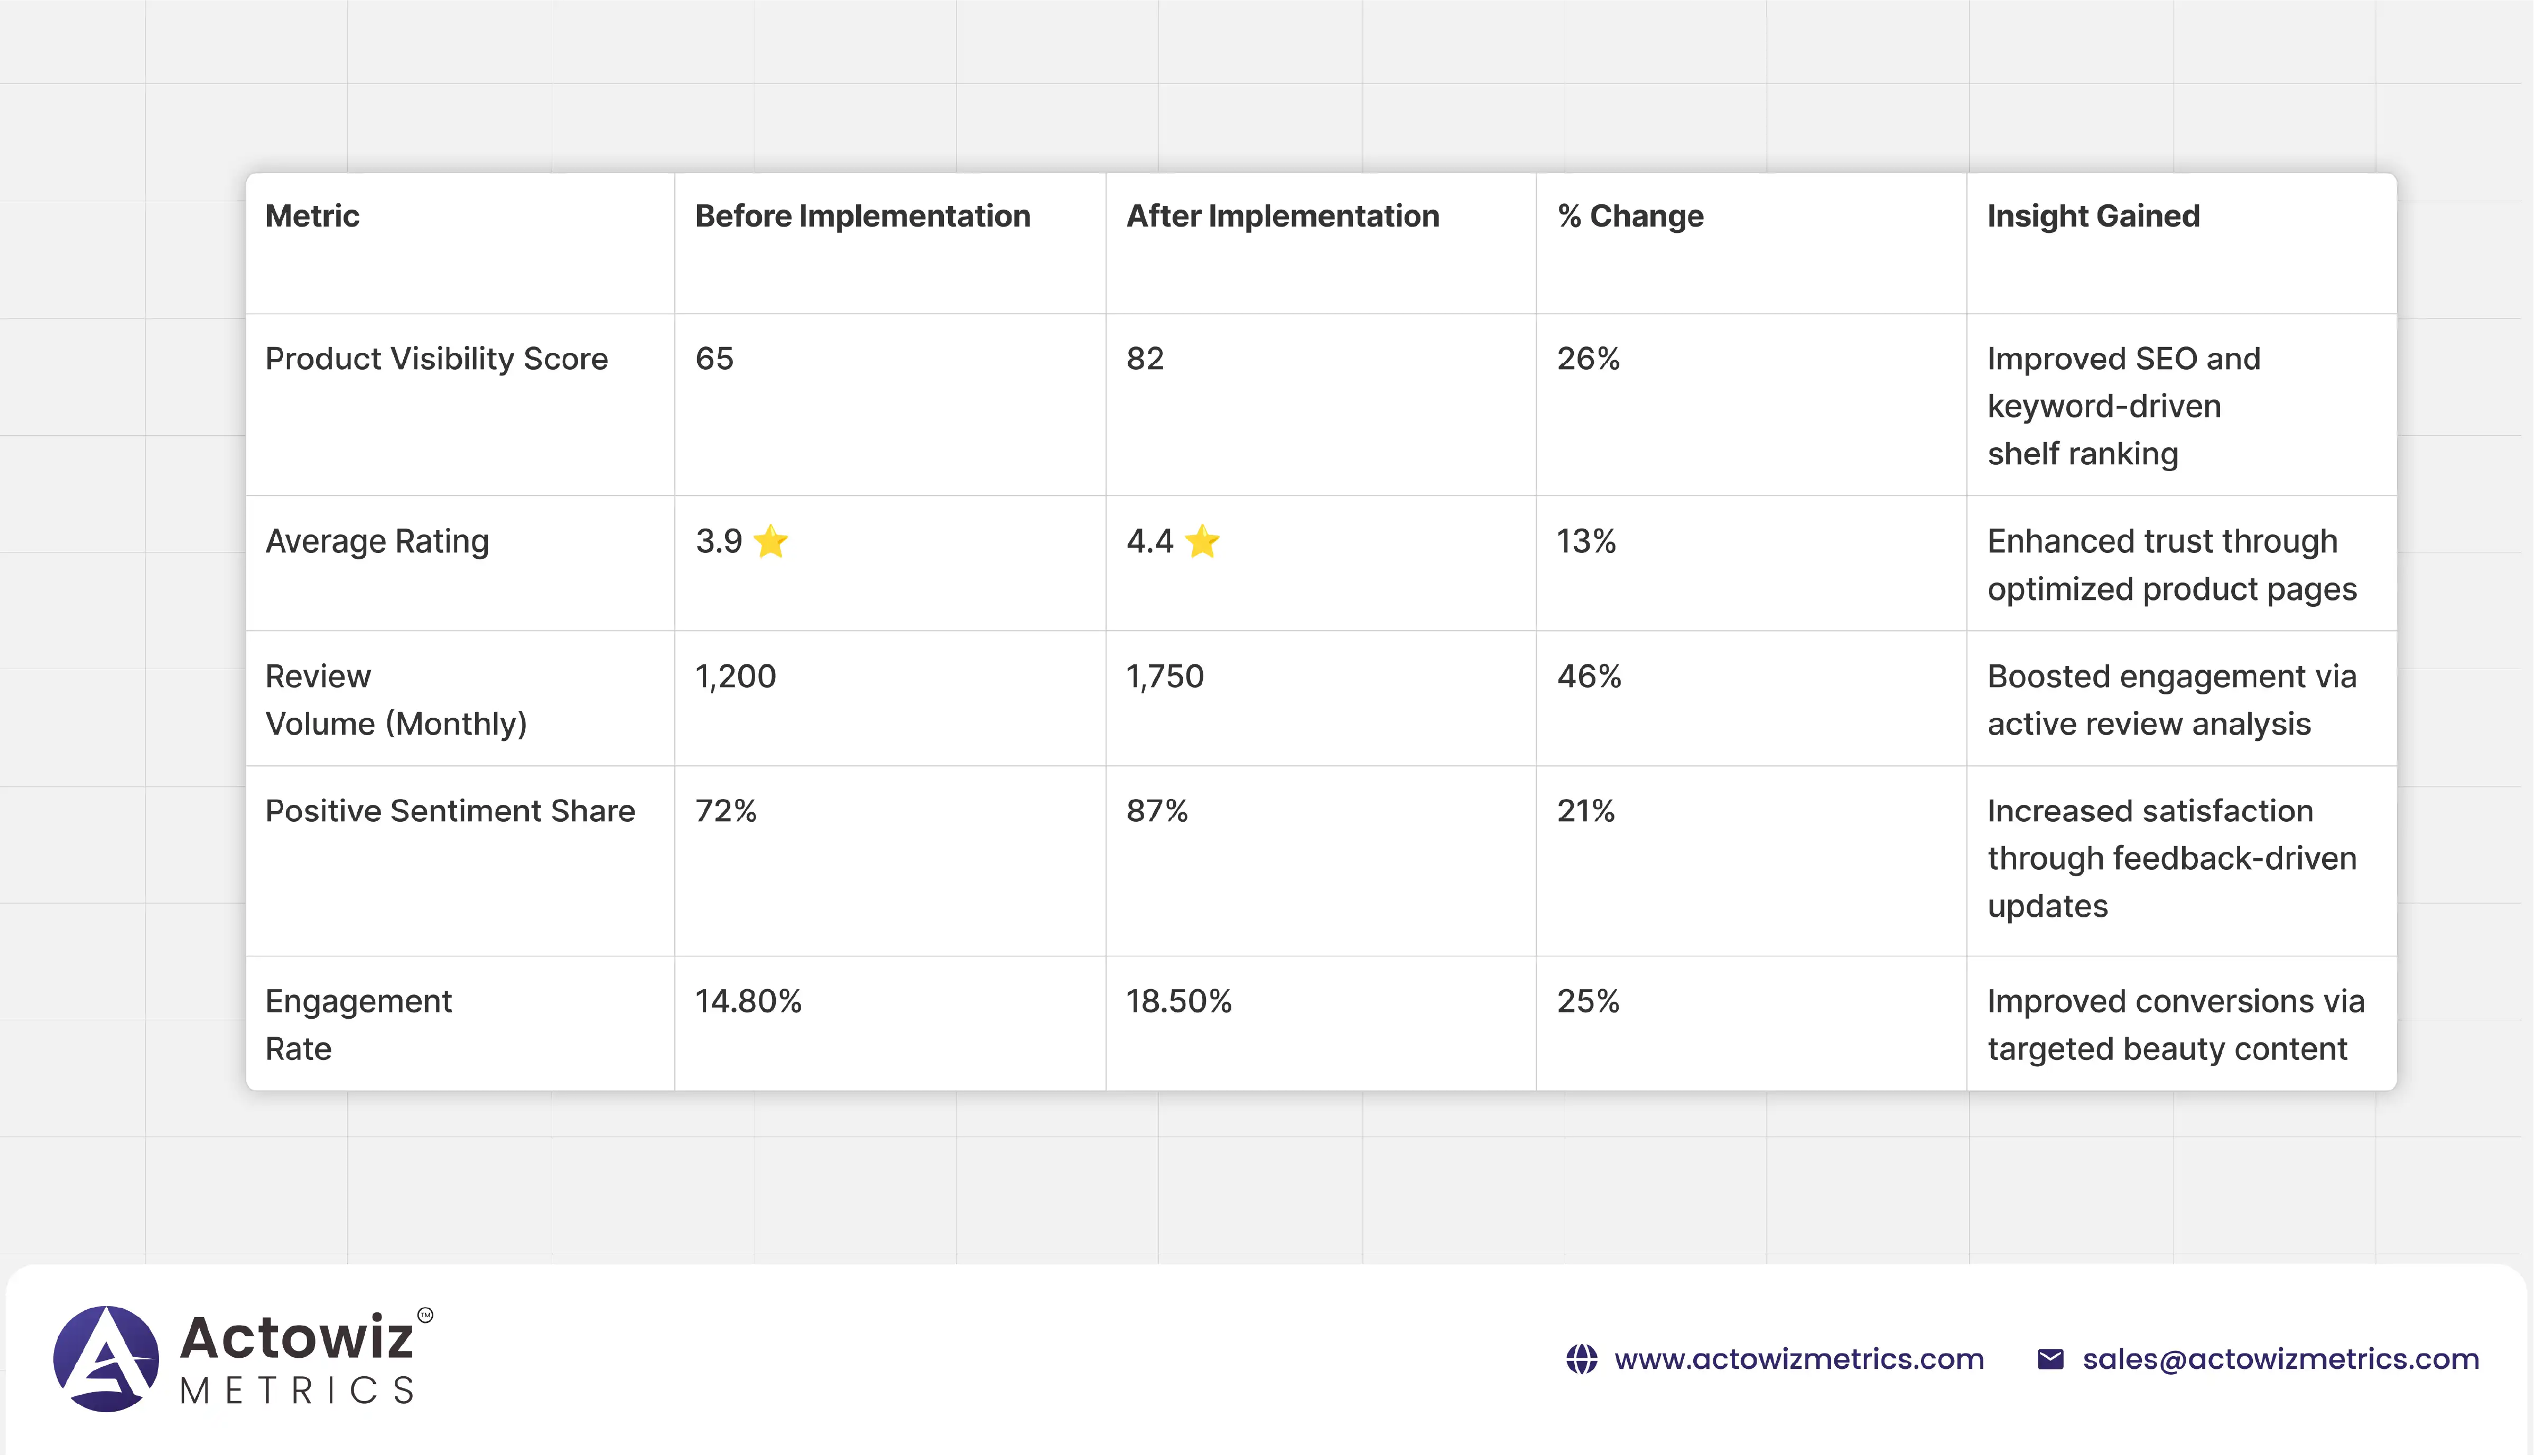Click the 46% review volume change cell
Image resolution: width=2534 pixels, height=1456 pixels.
click(x=1589, y=677)
